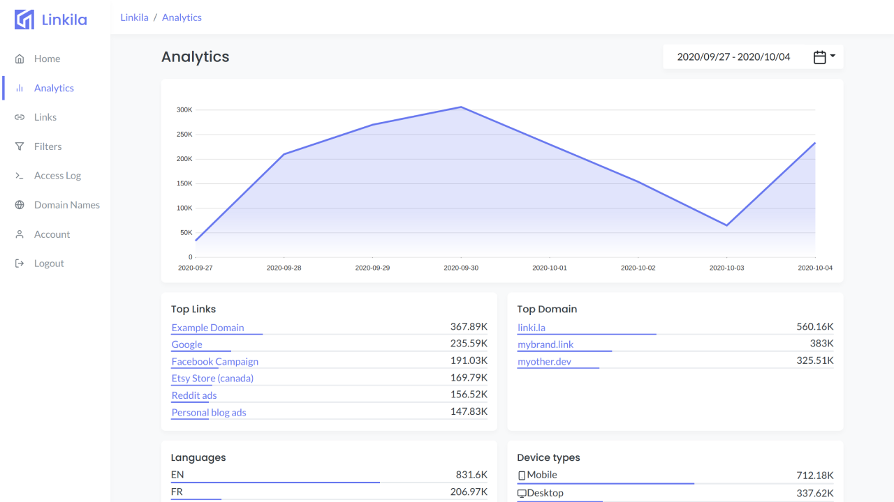
Task: Open the calendar date picker dropdown
Action: click(x=824, y=57)
